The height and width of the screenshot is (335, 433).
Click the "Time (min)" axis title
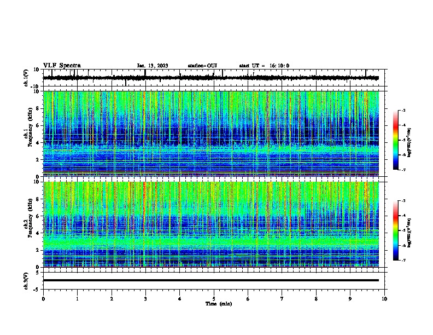(x=219, y=304)
